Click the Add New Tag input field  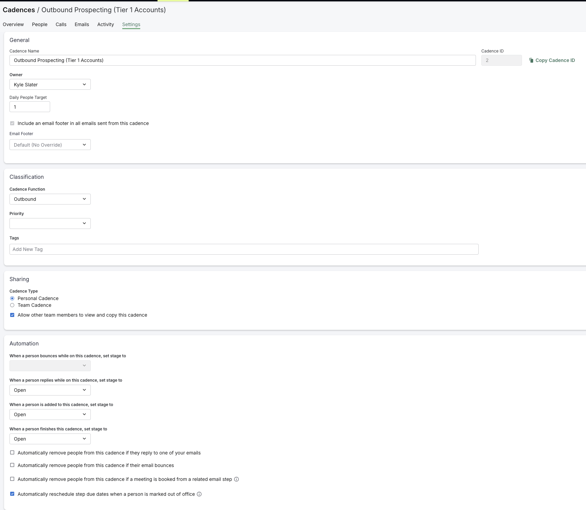(x=244, y=249)
